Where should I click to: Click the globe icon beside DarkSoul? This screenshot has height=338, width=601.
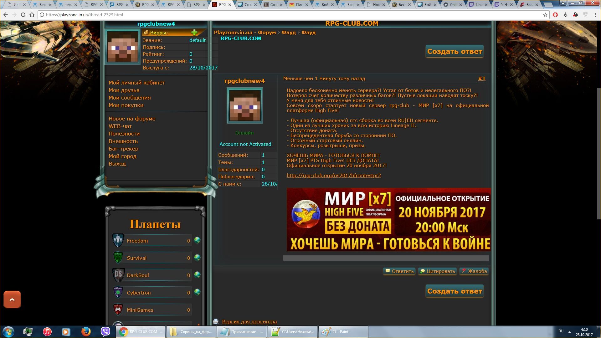click(x=197, y=275)
